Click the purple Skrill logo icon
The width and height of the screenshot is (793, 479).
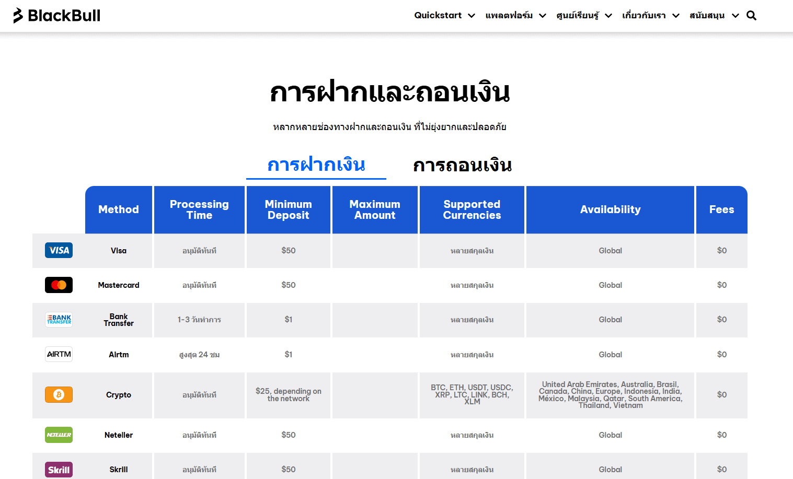(59, 470)
